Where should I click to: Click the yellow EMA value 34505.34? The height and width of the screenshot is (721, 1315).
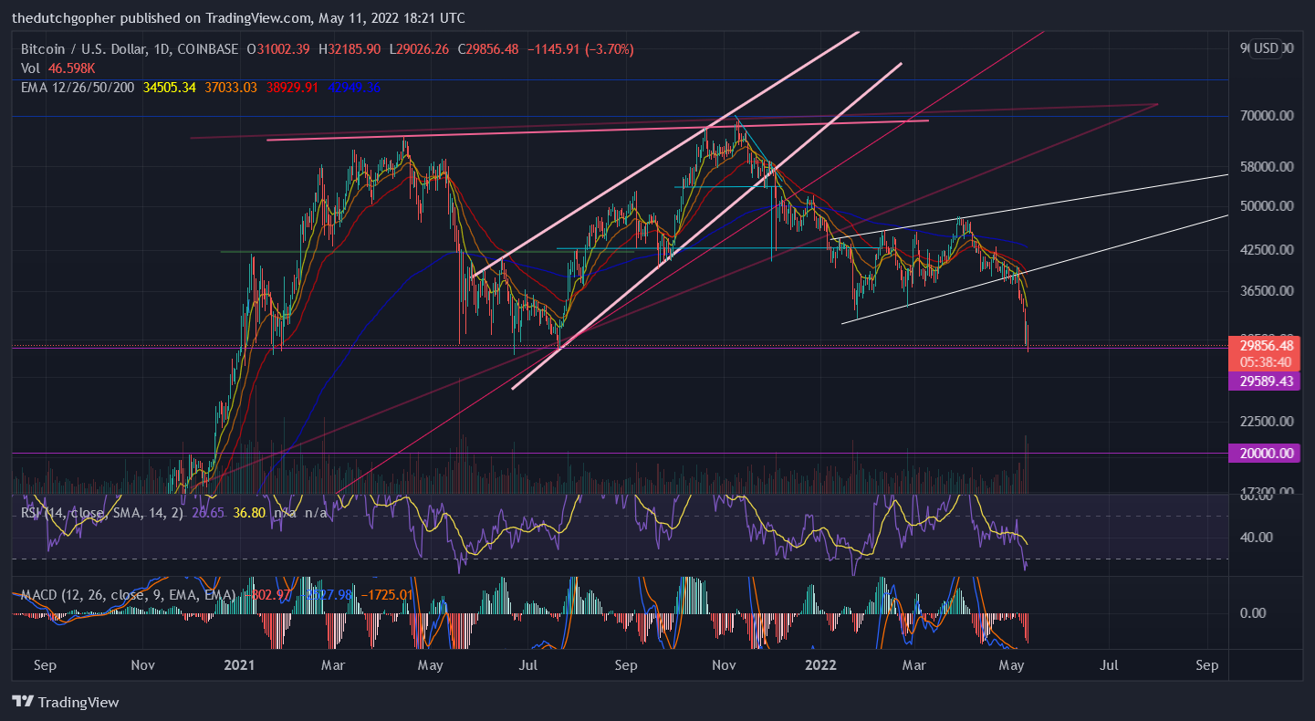[x=170, y=88]
